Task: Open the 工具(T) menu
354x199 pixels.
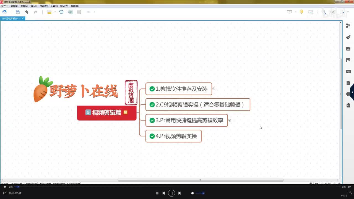Action: coord(54,6)
